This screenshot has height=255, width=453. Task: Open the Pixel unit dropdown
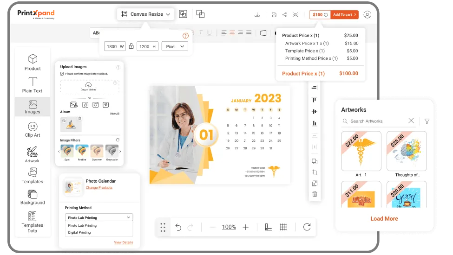pyautogui.click(x=175, y=46)
